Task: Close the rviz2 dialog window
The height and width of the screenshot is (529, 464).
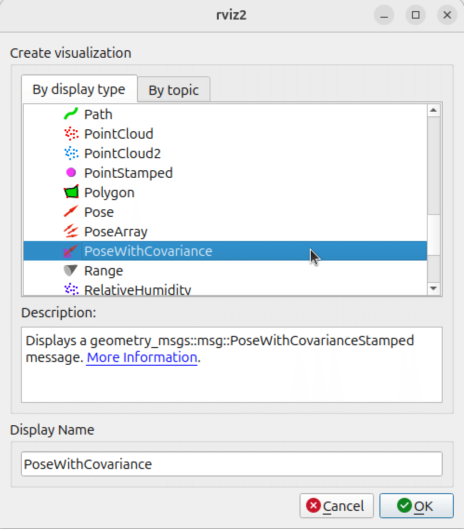Action: [447, 15]
